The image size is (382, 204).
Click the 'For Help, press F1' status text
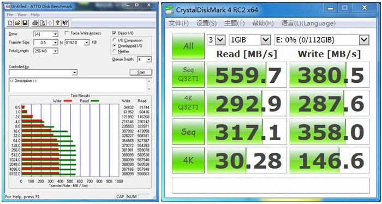(22, 196)
